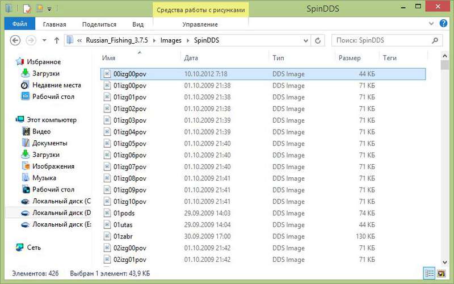
Task: Select file 01izg00pov icon
Action: click(x=107, y=85)
